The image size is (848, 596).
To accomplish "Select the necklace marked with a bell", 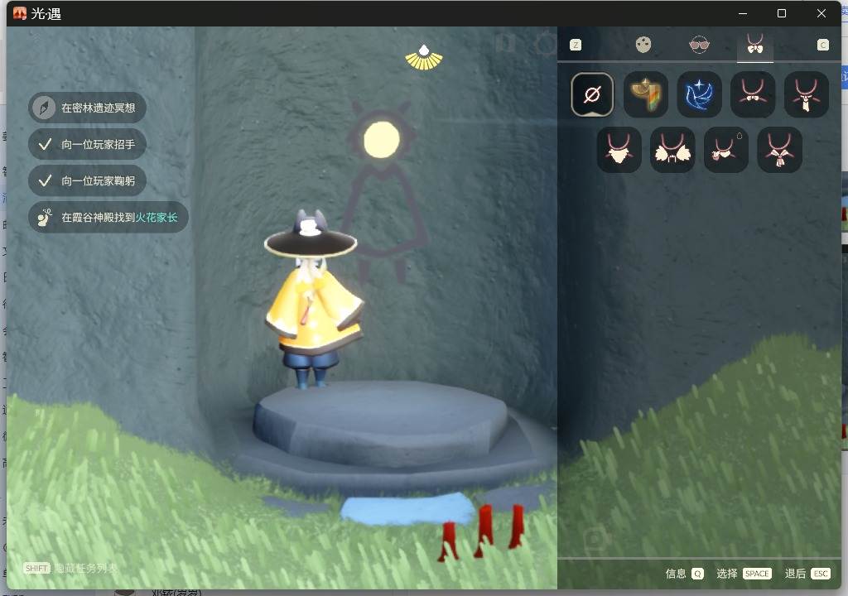I will 726,150.
